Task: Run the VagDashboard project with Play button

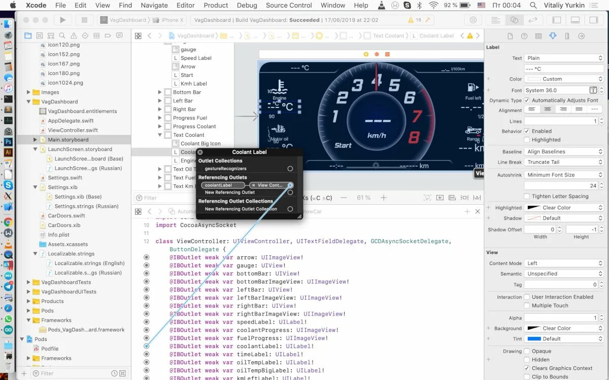Action: [x=63, y=20]
